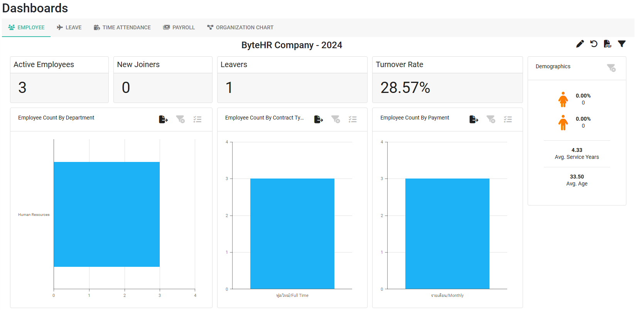Export dashboard as PDF
636x310 pixels.
click(607, 44)
